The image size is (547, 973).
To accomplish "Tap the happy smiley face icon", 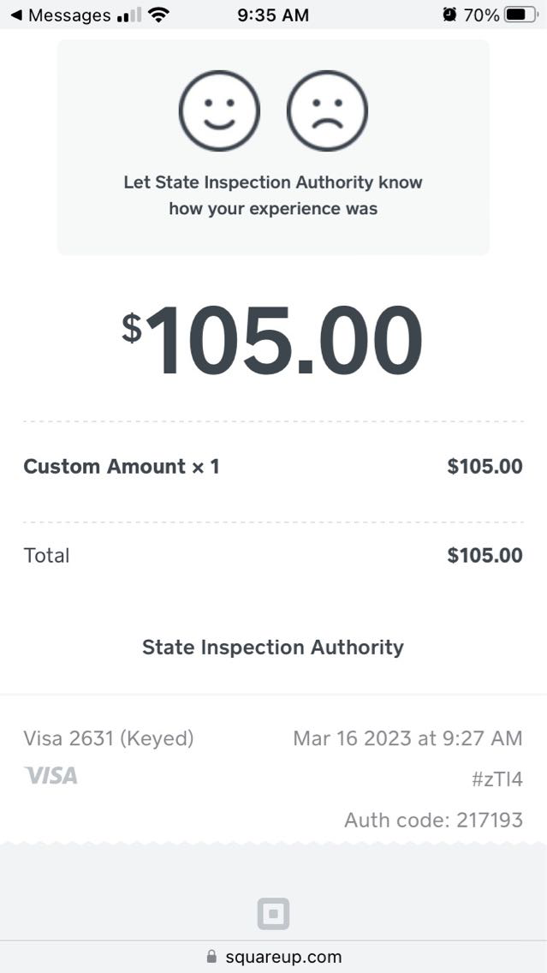I will [219, 111].
